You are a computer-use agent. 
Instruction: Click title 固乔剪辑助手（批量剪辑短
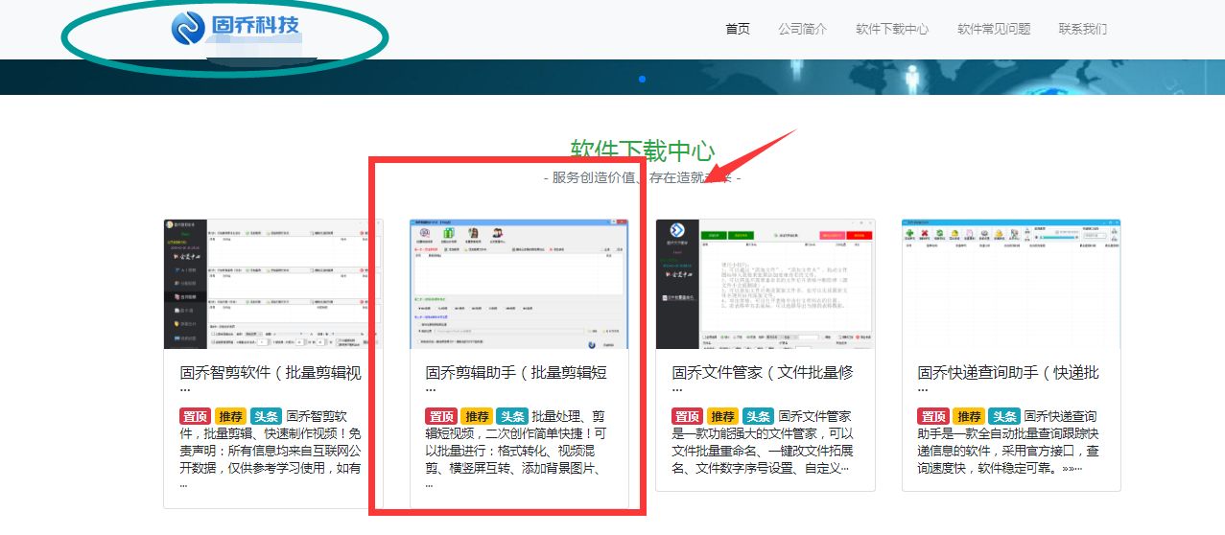516,372
